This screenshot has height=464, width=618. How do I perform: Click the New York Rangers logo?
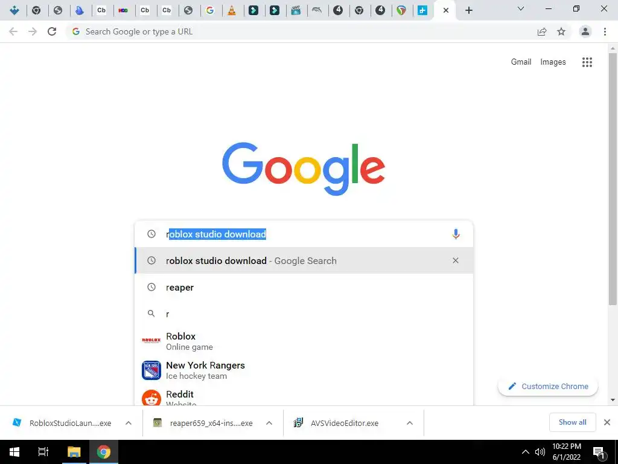click(151, 370)
